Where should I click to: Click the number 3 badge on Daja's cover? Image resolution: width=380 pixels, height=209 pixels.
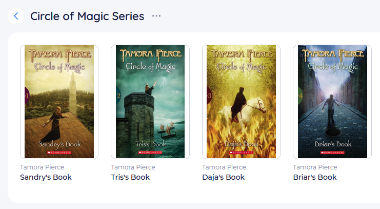209,96
